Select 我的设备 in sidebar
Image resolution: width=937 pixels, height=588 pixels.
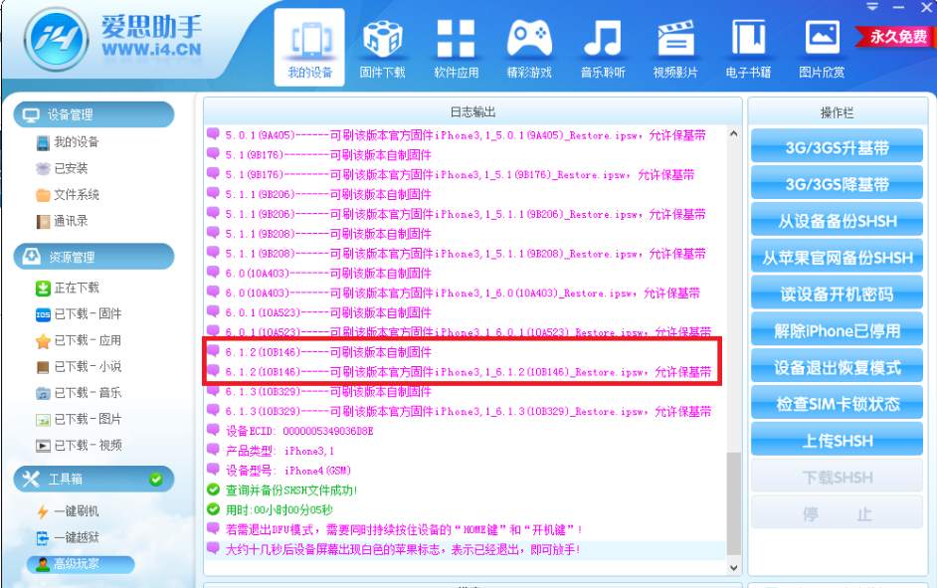[68, 142]
